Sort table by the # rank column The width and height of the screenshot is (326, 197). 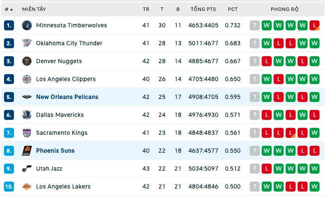coord(9,9)
